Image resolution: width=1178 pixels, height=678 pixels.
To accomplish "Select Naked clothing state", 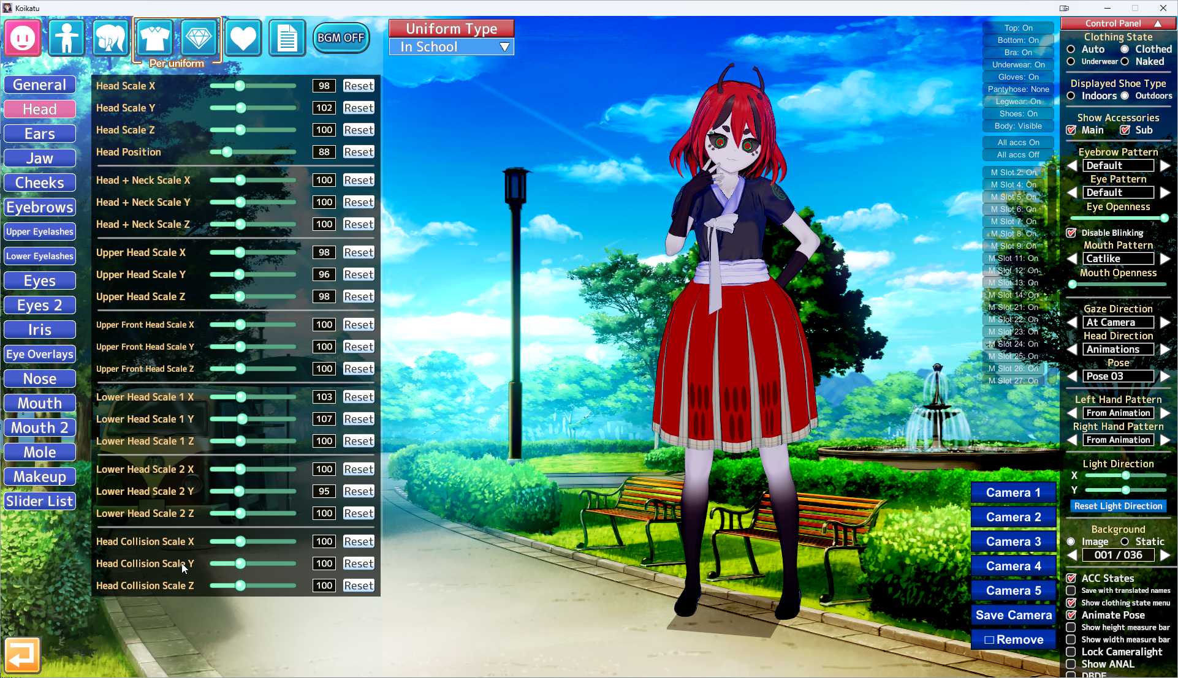I will [x=1125, y=61].
